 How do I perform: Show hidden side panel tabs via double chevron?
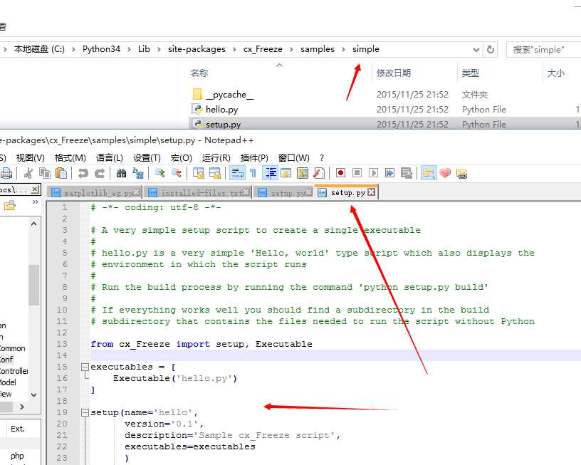tap(36, 202)
